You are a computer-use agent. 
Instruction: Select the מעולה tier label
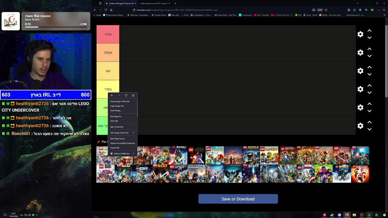click(108, 52)
